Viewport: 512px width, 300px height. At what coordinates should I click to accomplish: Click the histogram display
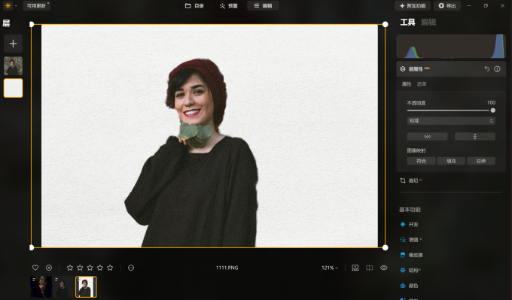click(451, 47)
